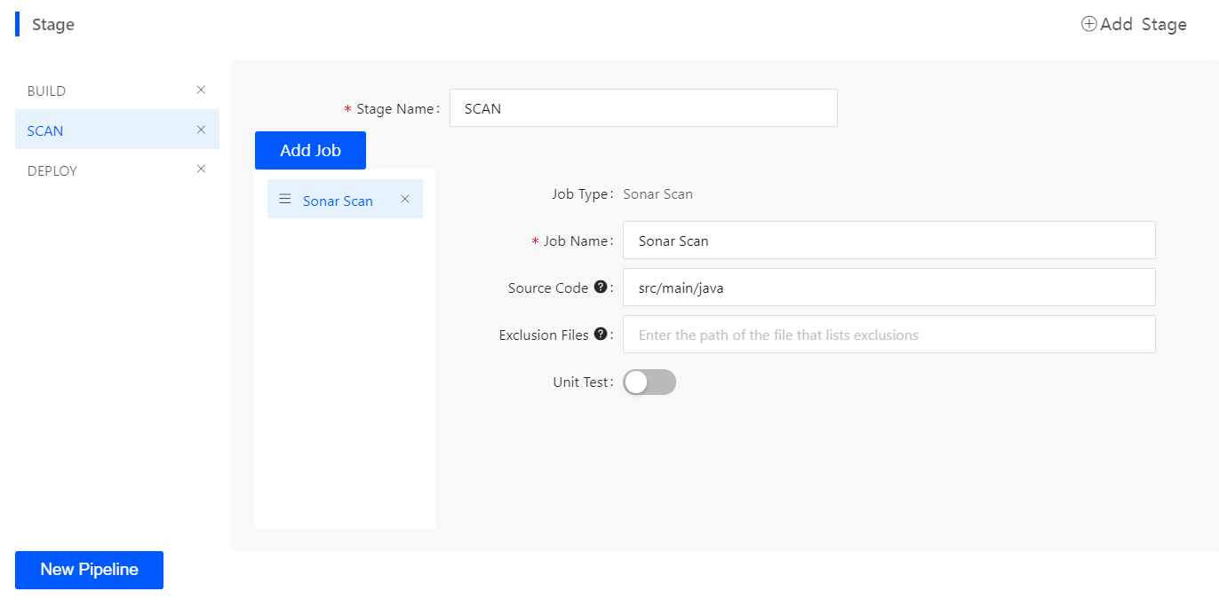The image size is (1219, 607).
Task: Focus the Stage Name input field
Action: coord(643,108)
